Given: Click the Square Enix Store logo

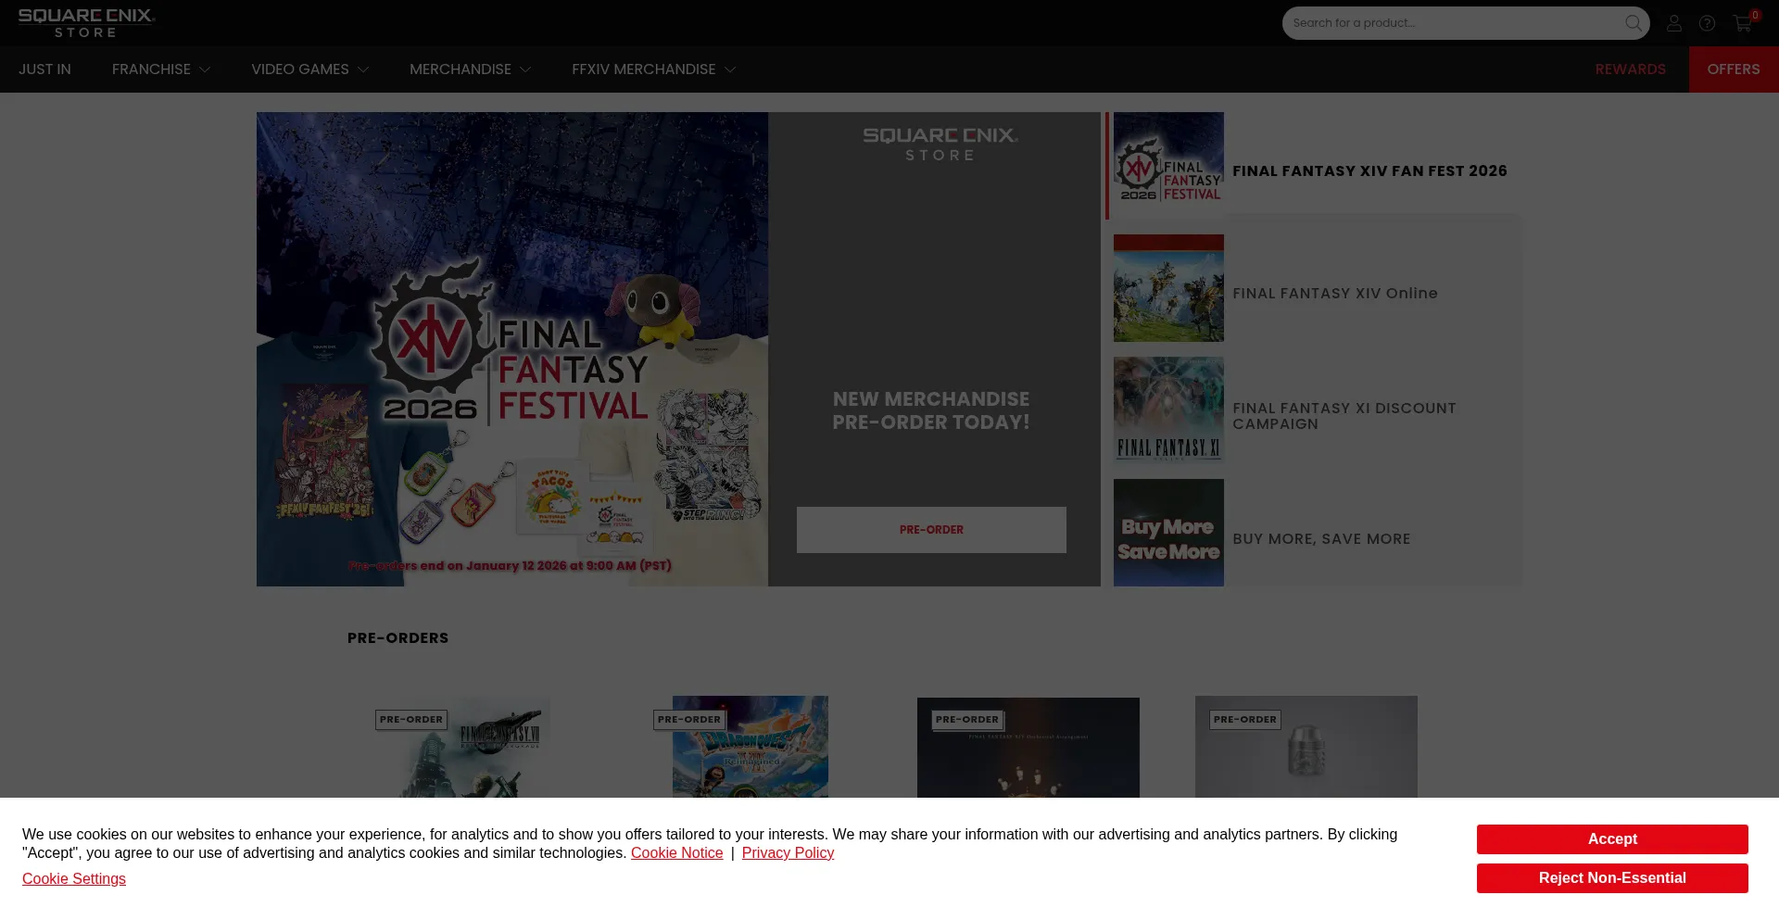Looking at the screenshot, I should 86,23.
